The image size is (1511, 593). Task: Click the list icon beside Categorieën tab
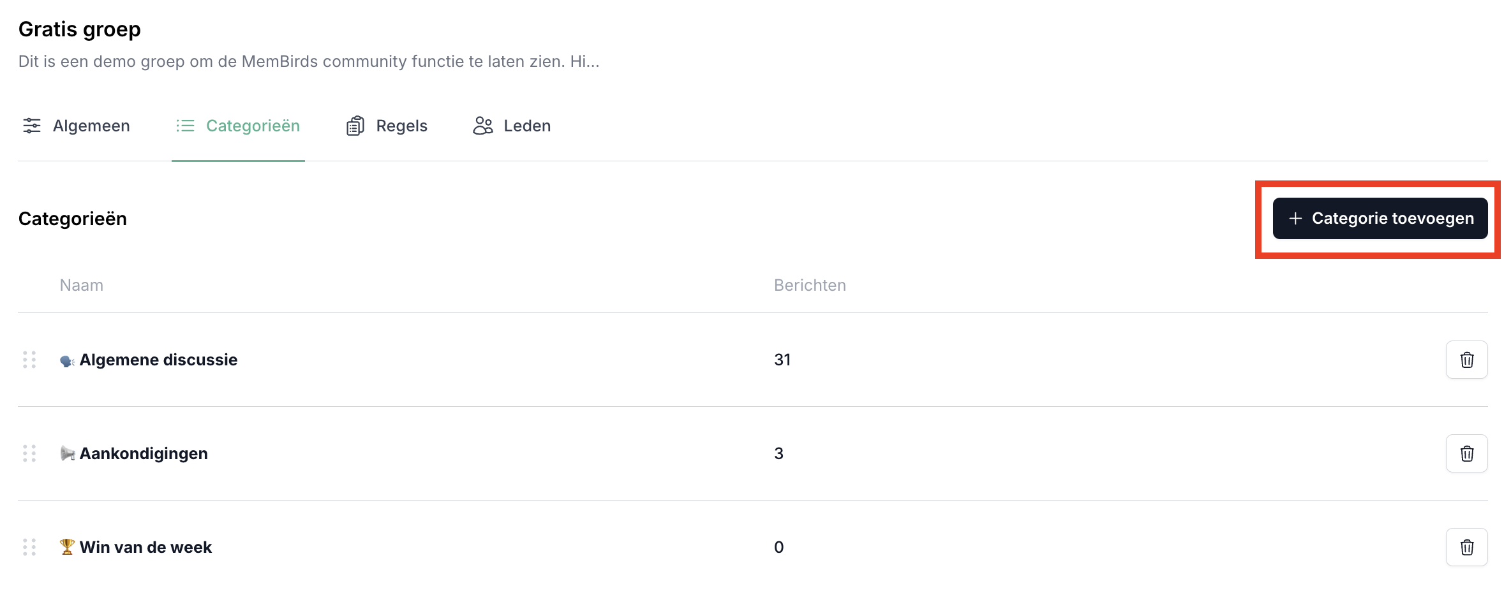pyautogui.click(x=185, y=126)
